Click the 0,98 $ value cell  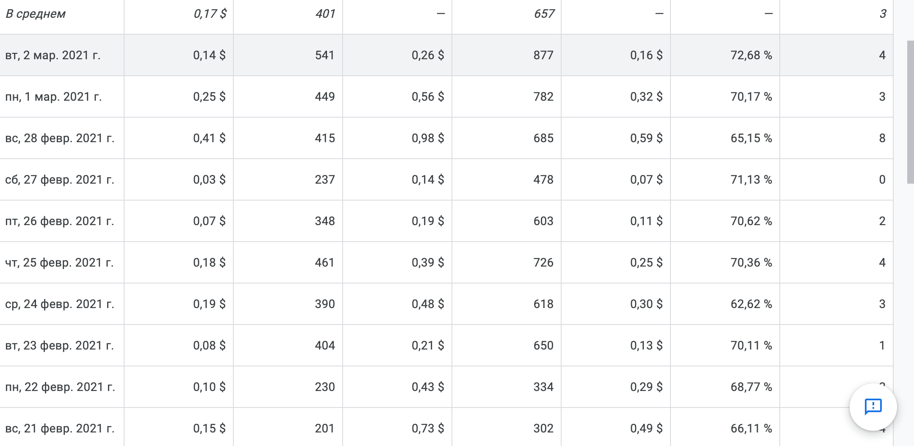click(x=428, y=138)
